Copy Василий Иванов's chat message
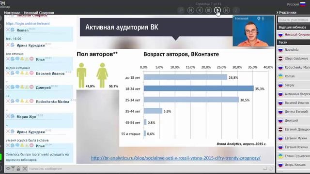310x174 pixels. click(x=13, y=73)
